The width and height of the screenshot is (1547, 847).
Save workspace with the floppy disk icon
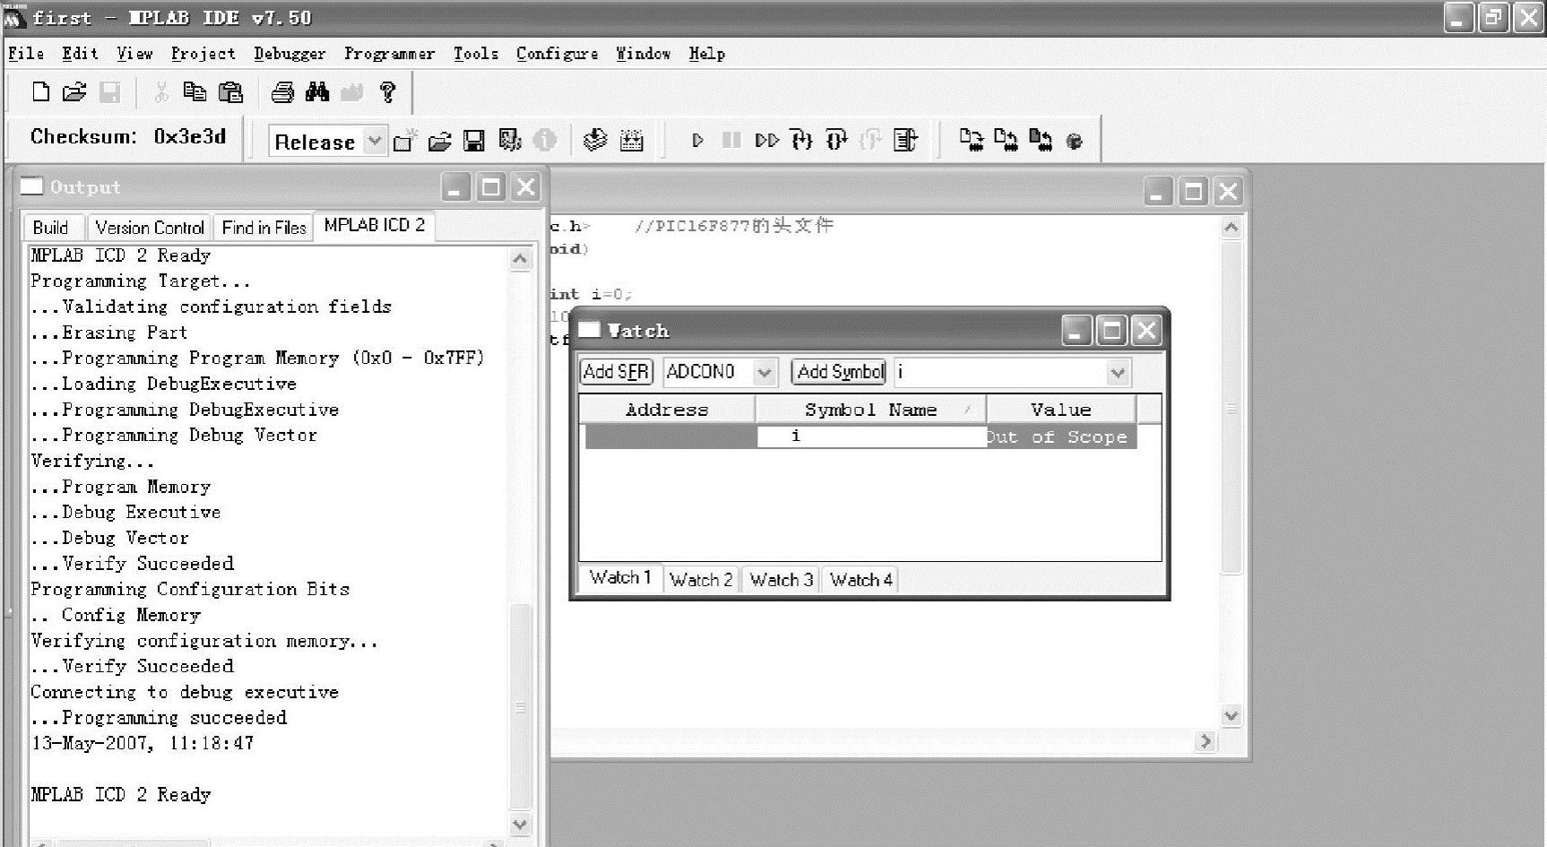(x=474, y=141)
